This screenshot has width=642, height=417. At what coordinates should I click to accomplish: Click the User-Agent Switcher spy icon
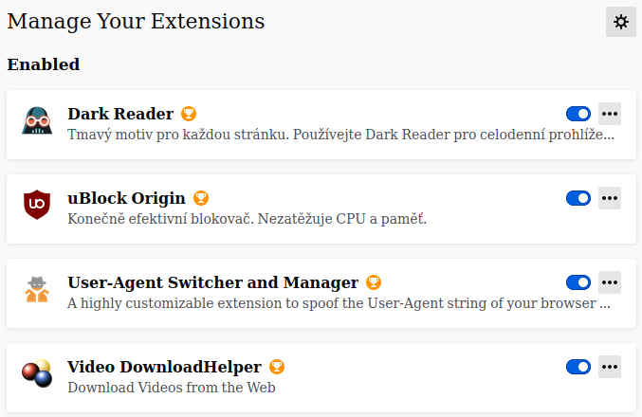37,289
